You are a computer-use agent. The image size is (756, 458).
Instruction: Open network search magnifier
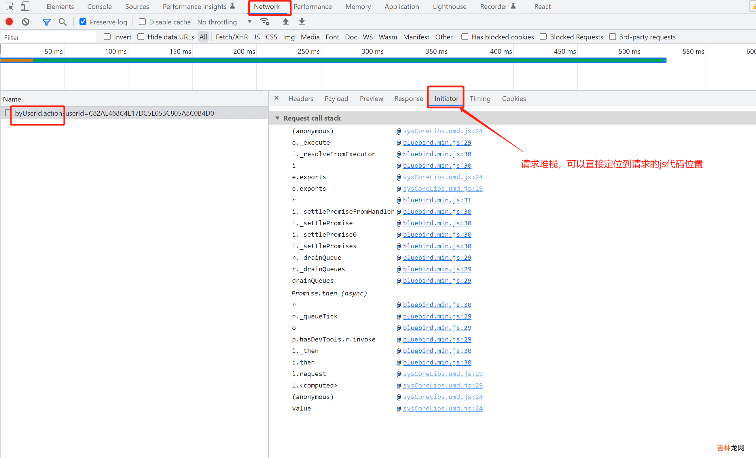(62, 22)
